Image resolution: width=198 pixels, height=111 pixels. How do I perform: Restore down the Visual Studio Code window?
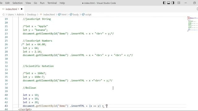[194, 3]
